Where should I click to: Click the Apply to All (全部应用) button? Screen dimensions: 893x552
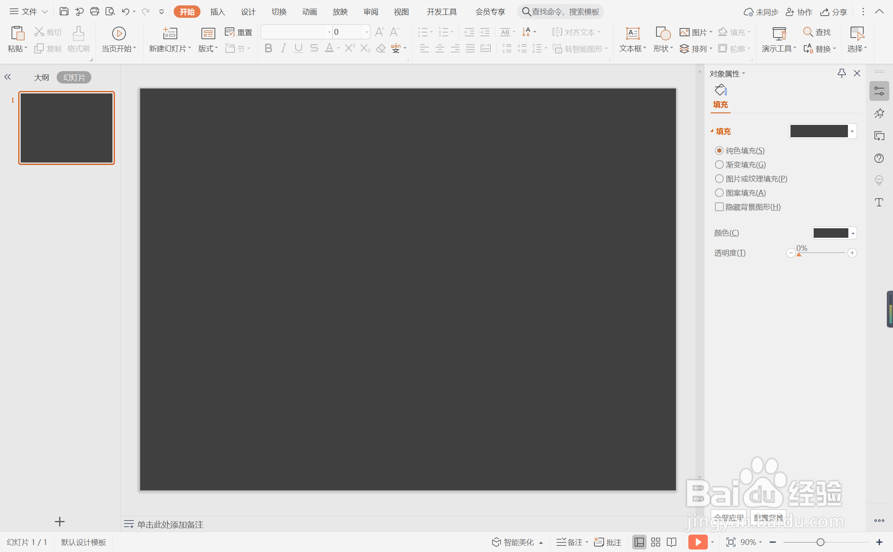click(728, 517)
